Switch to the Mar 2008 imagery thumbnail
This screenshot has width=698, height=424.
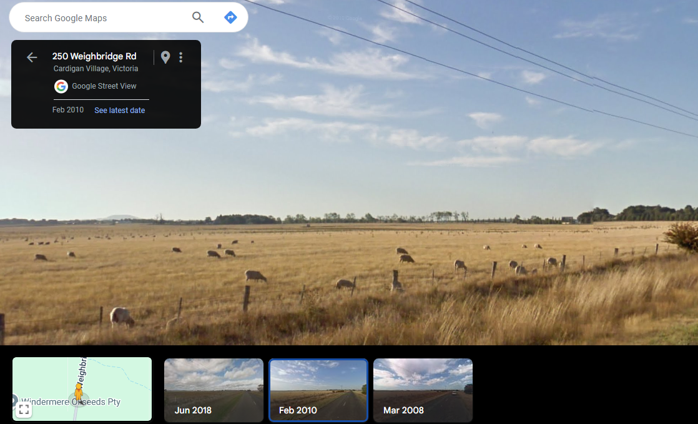click(x=423, y=390)
